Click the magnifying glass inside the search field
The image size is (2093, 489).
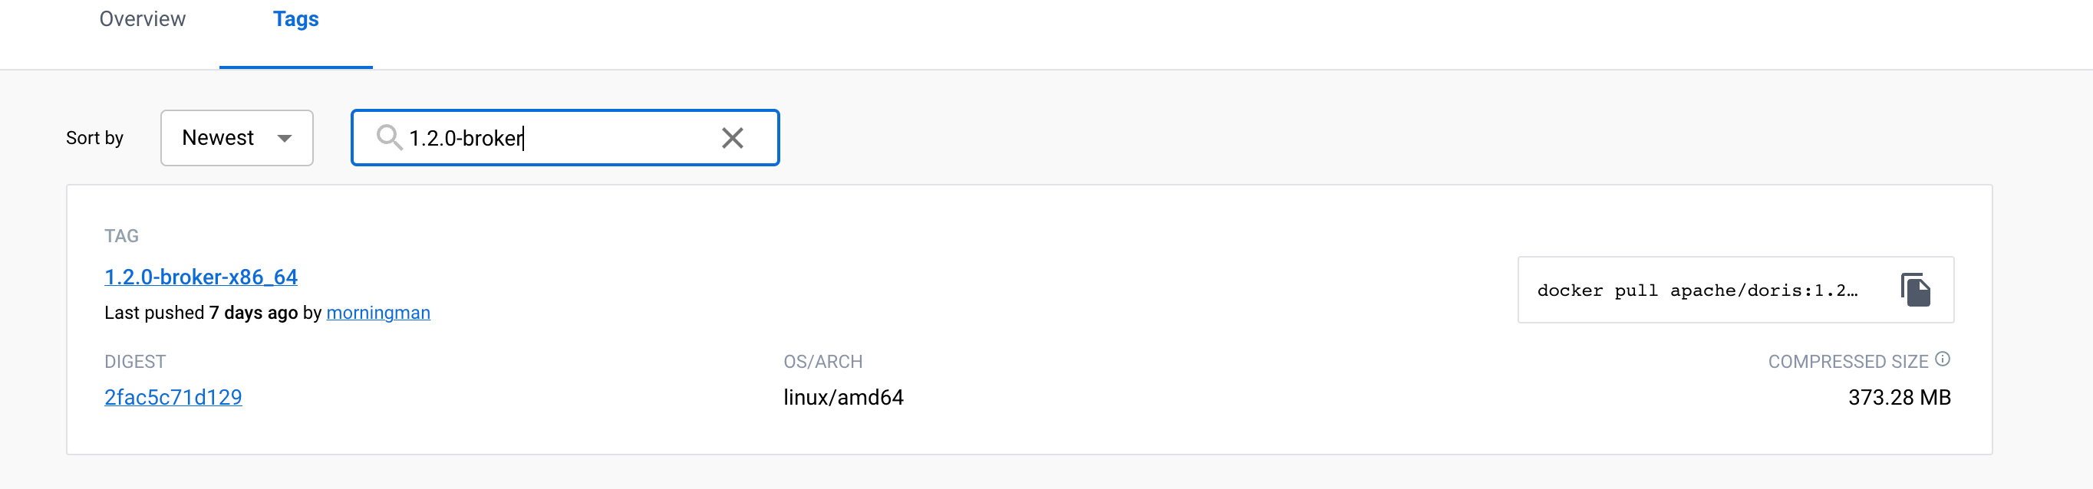click(x=389, y=137)
